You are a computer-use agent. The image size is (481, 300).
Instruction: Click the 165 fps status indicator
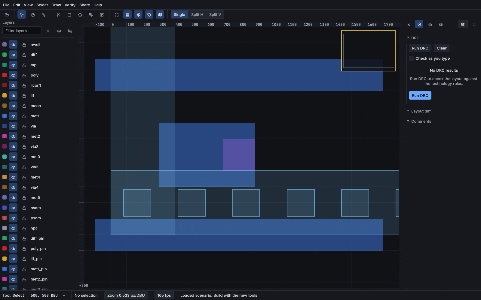pos(164,295)
